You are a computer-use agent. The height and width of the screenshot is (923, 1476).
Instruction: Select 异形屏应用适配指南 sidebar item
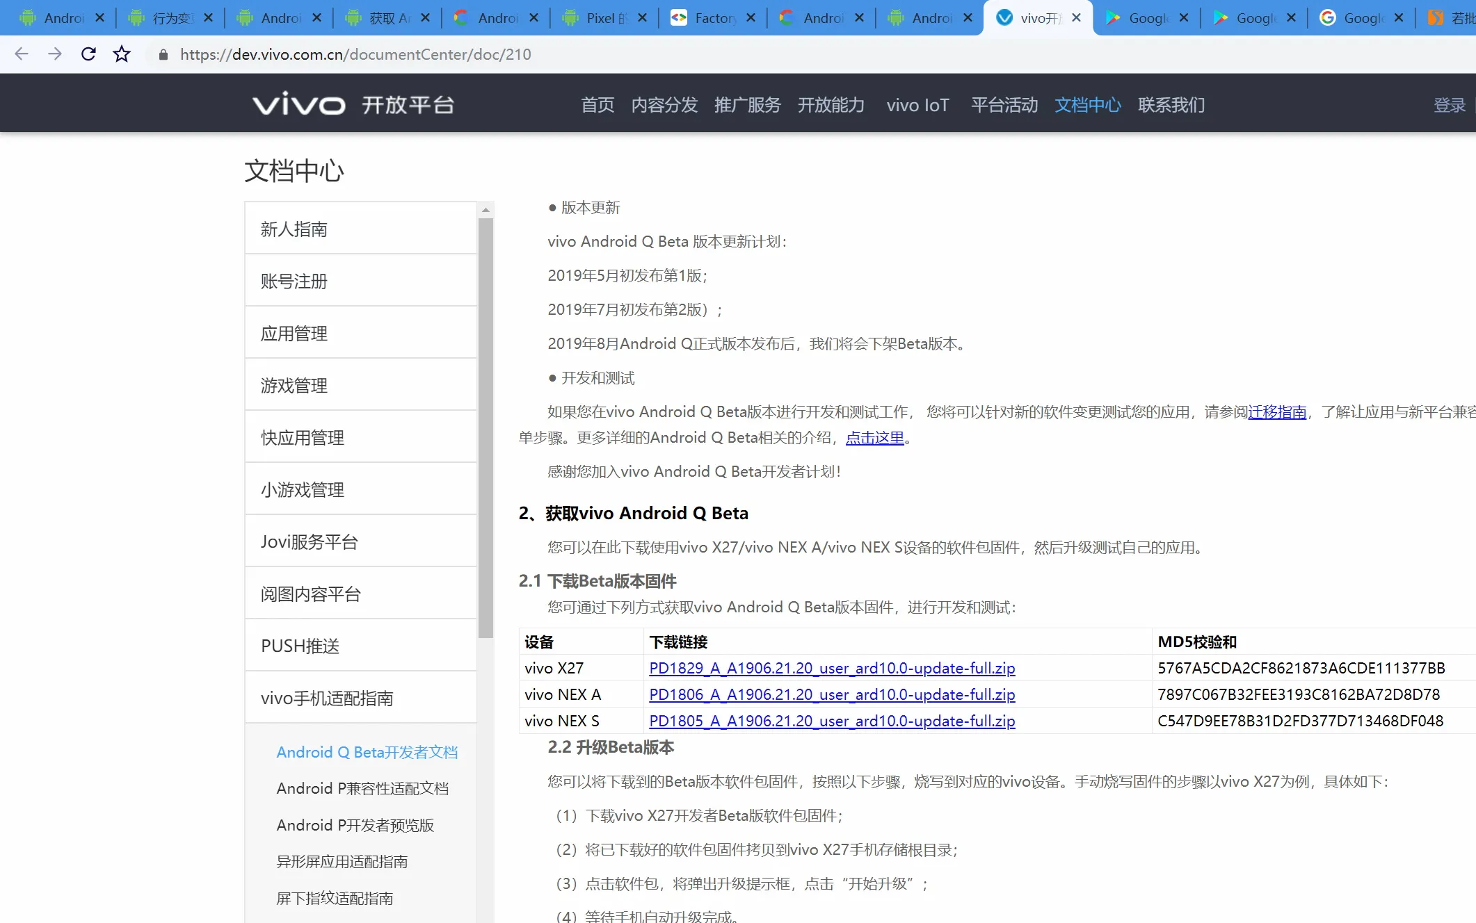pyautogui.click(x=342, y=862)
